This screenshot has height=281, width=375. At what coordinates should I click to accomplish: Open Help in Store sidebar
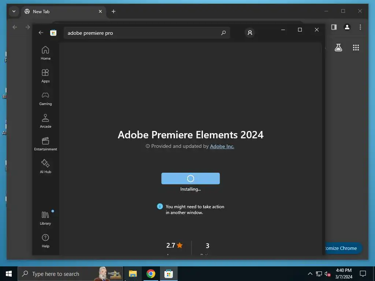(x=45, y=241)
